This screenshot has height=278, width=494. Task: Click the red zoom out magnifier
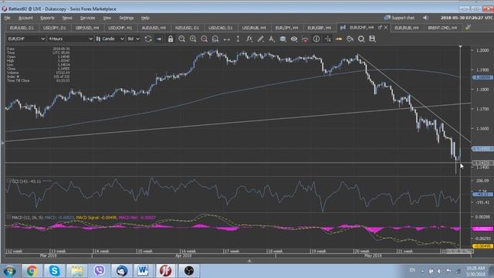pyautogui.click(x=204, y=39)
